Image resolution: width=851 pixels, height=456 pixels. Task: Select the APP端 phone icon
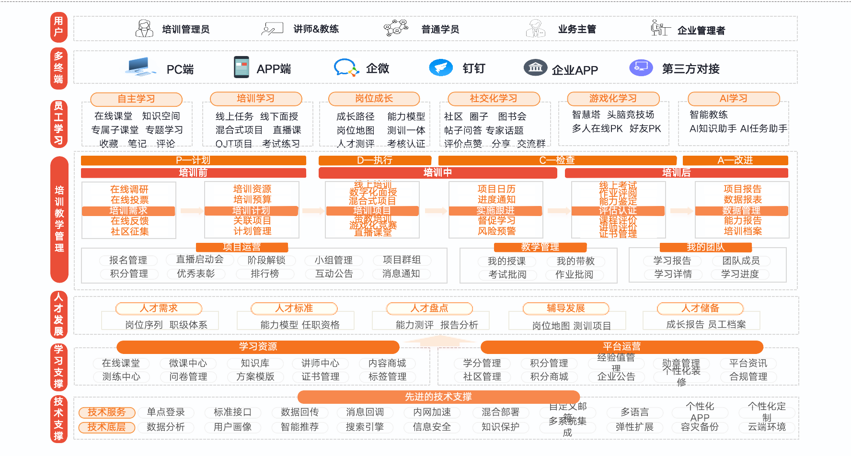click(x=241, y=68)
